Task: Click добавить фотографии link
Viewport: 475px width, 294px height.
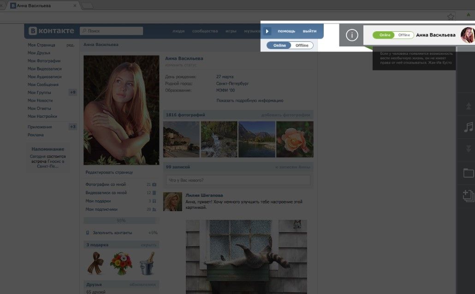Action: point(285,115)
